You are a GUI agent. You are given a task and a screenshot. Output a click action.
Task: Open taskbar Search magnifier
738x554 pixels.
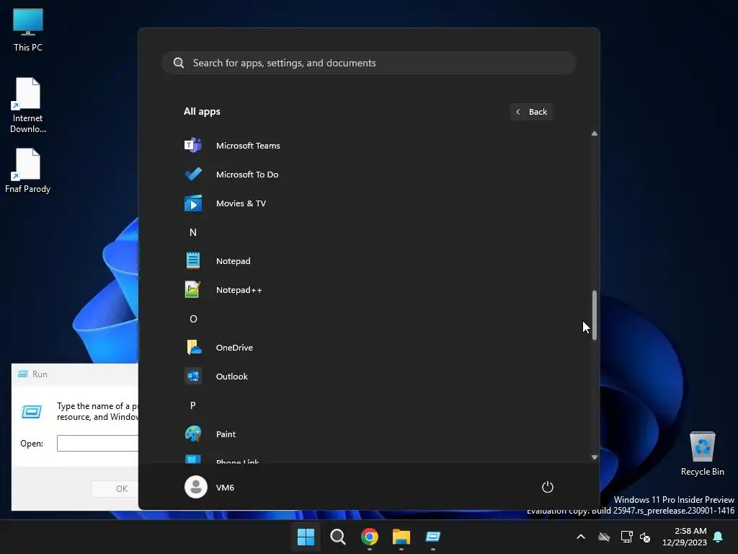pos(337,537)
